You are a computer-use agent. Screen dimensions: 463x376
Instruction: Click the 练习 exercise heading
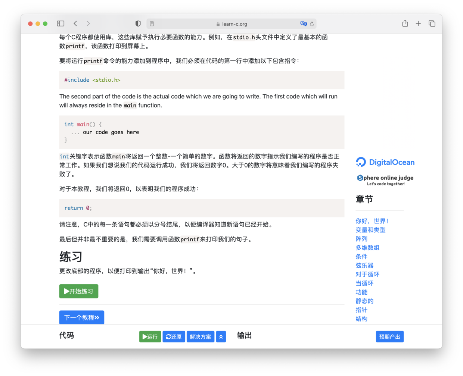[x=71, y=257]
